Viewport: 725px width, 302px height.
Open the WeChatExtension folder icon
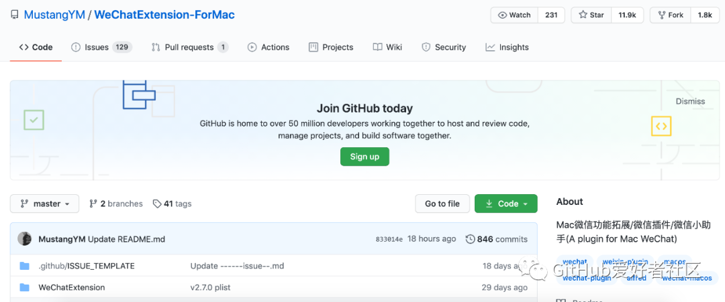(25, 288)
